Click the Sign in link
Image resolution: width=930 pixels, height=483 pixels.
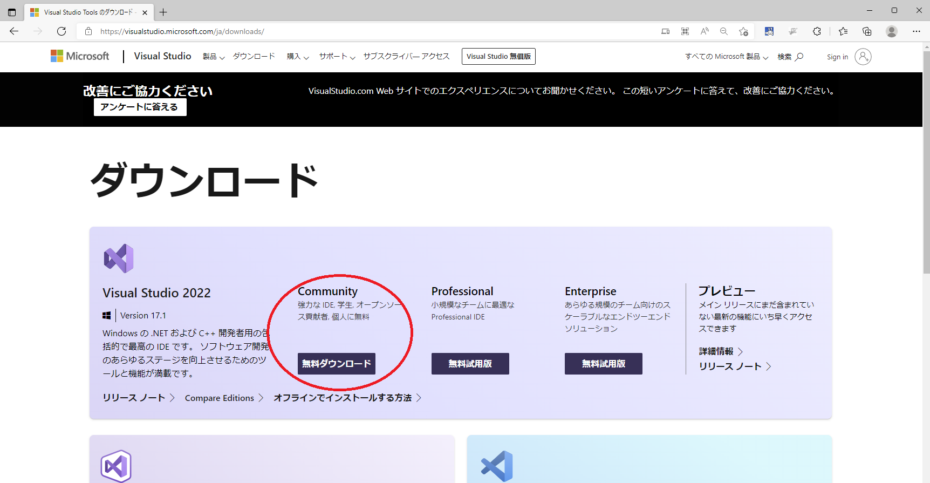point(837,57)
